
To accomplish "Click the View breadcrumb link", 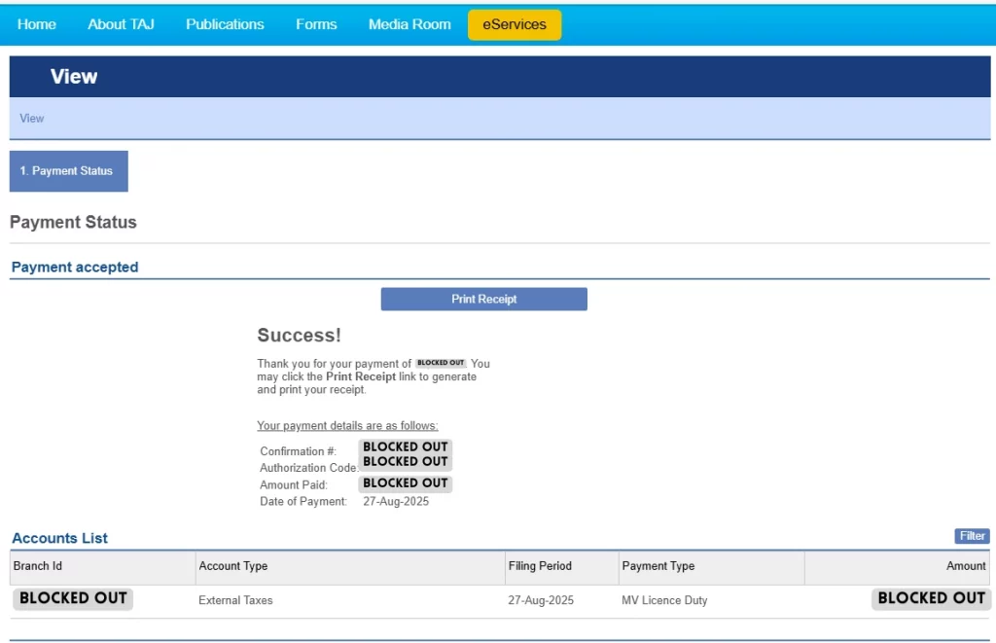I will click(x=32, y=119).
